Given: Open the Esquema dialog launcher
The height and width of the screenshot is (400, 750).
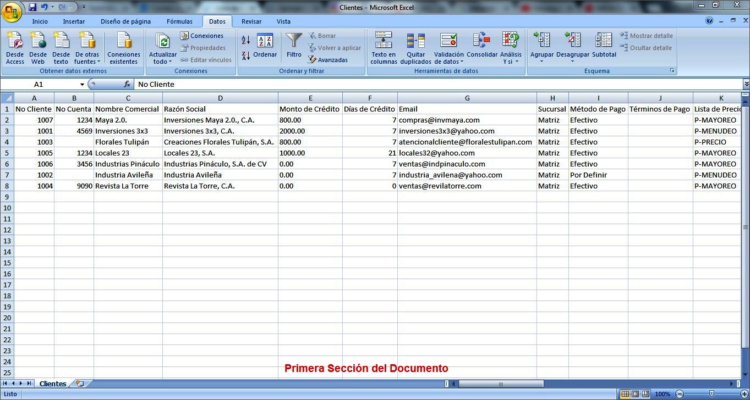Looking at the screenshot, I should point(672,71).
